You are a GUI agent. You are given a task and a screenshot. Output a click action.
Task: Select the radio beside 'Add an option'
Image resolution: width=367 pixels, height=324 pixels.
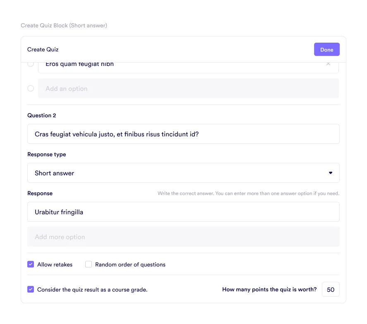tap(31, 88)
